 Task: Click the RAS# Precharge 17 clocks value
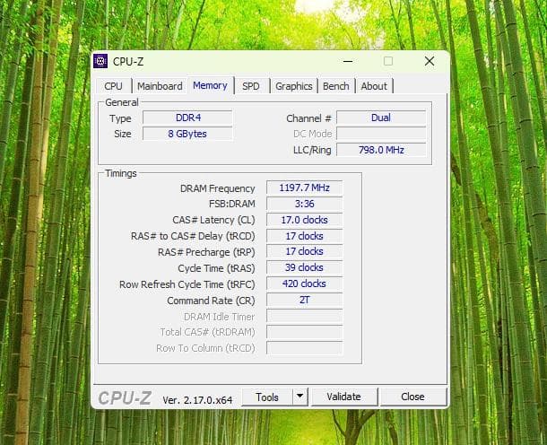305,251
